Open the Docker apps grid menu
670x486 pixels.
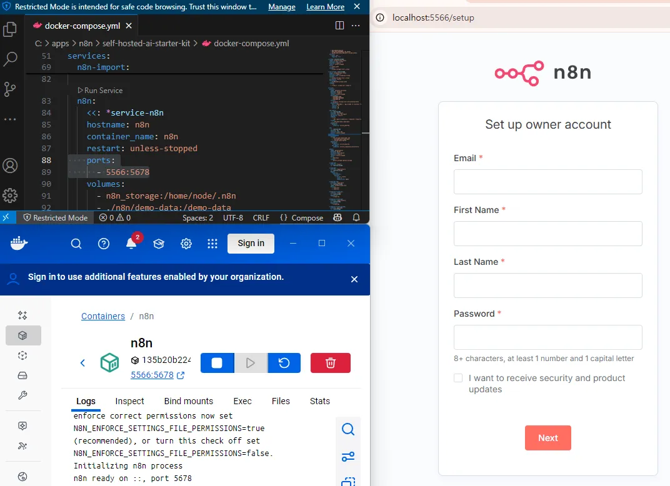click(212, 244)
